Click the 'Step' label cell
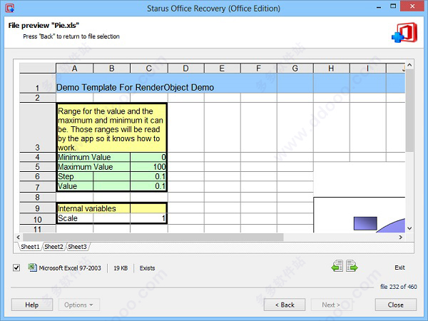 [75, 176]
